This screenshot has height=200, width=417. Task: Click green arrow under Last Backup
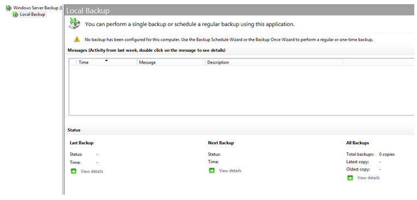tap(73, 171)
